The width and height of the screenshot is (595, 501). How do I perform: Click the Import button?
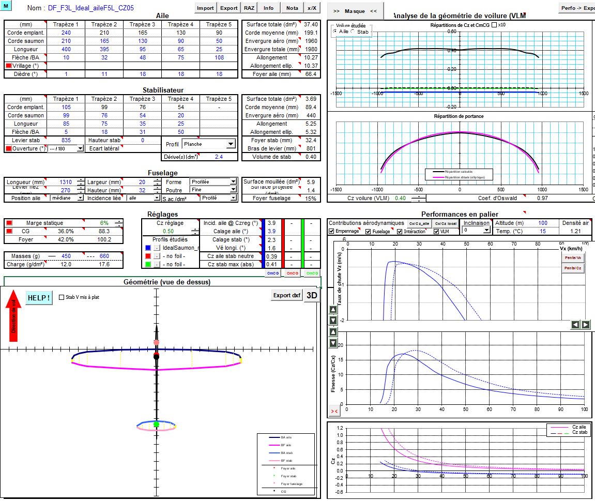click(x=205, y=8)
